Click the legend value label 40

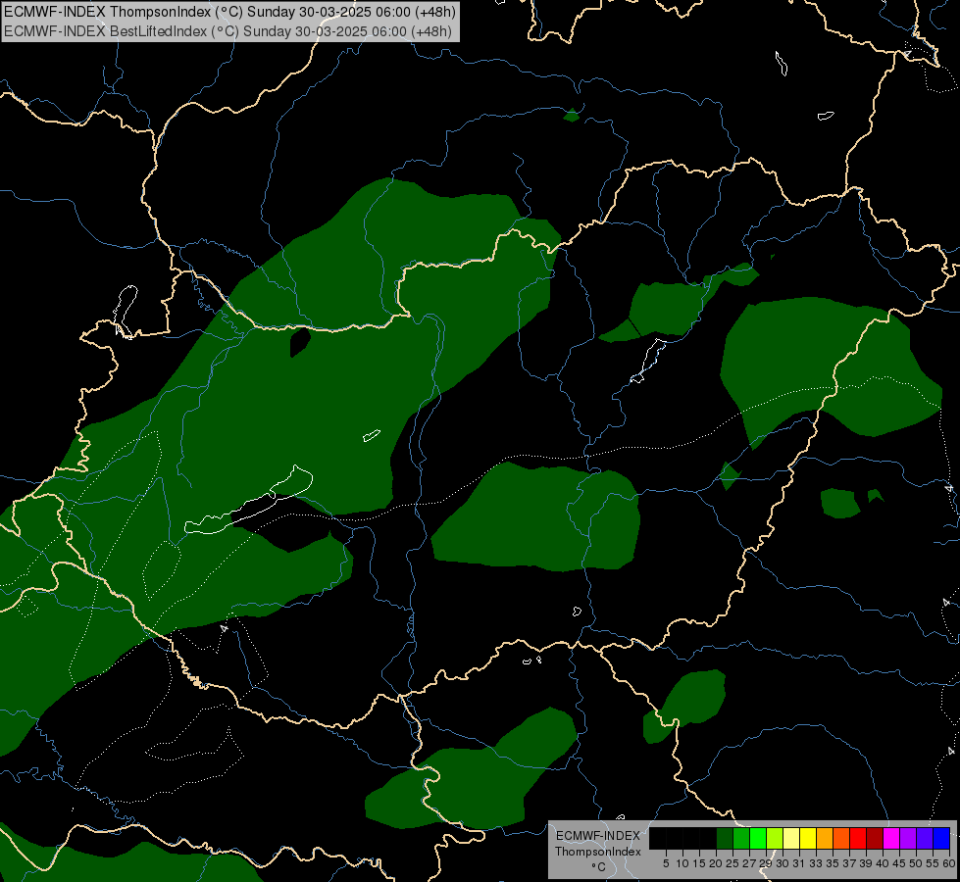click(x=883, y=863)
